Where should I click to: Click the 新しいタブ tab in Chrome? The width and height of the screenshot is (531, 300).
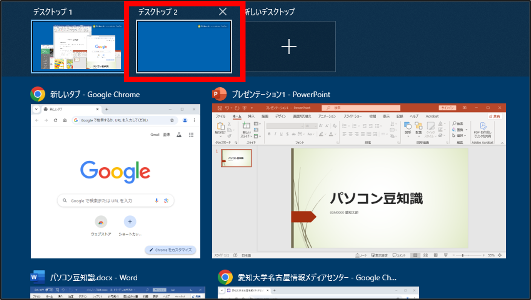(x=71, y=109)
